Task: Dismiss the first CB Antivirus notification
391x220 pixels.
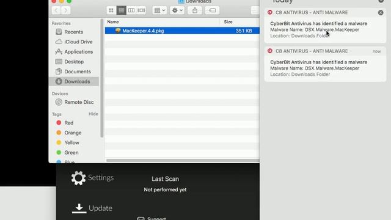Action: point(381,12)
